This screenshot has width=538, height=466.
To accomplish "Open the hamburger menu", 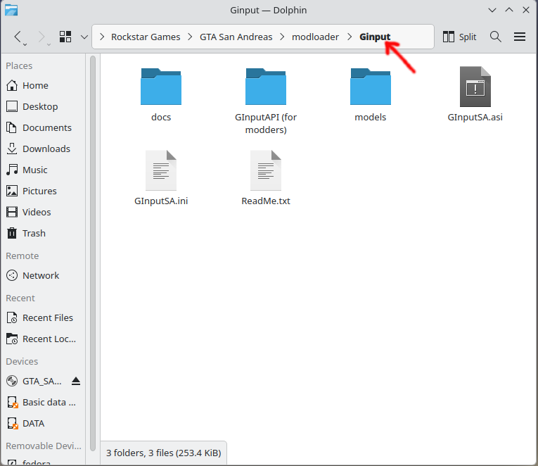I will [520, 37].
